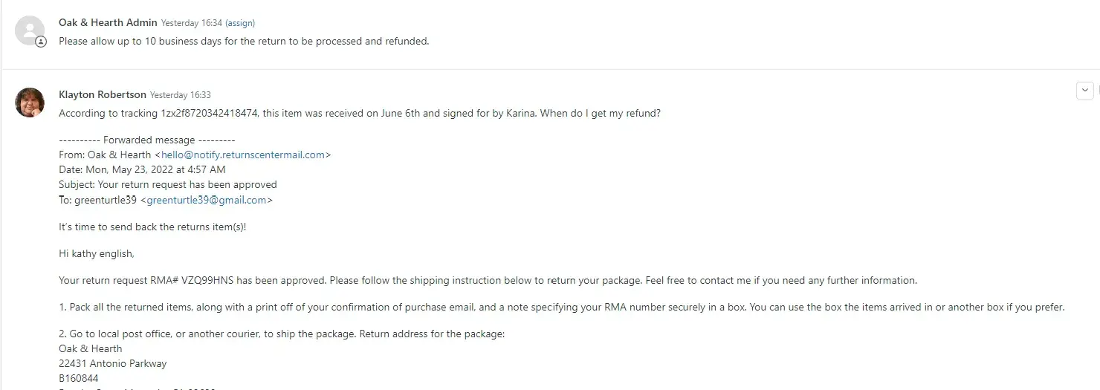
Task: Open the greenturtle39@gmail.com email link
Action: [x=207, y=200]
